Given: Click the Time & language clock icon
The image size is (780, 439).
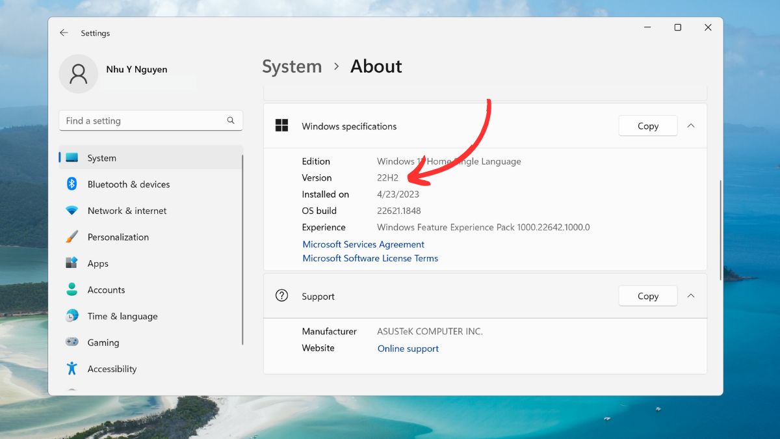Looking at the screenshot, I should [71, 316].
